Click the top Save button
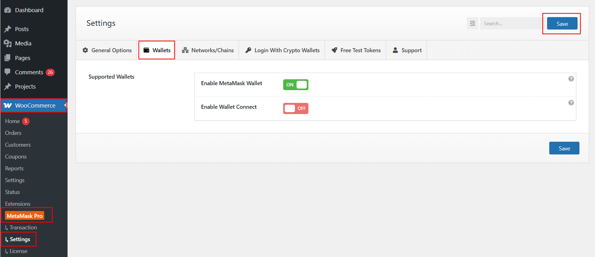The height and width of the screenshot is (257, 595). (x=562, y=24)
